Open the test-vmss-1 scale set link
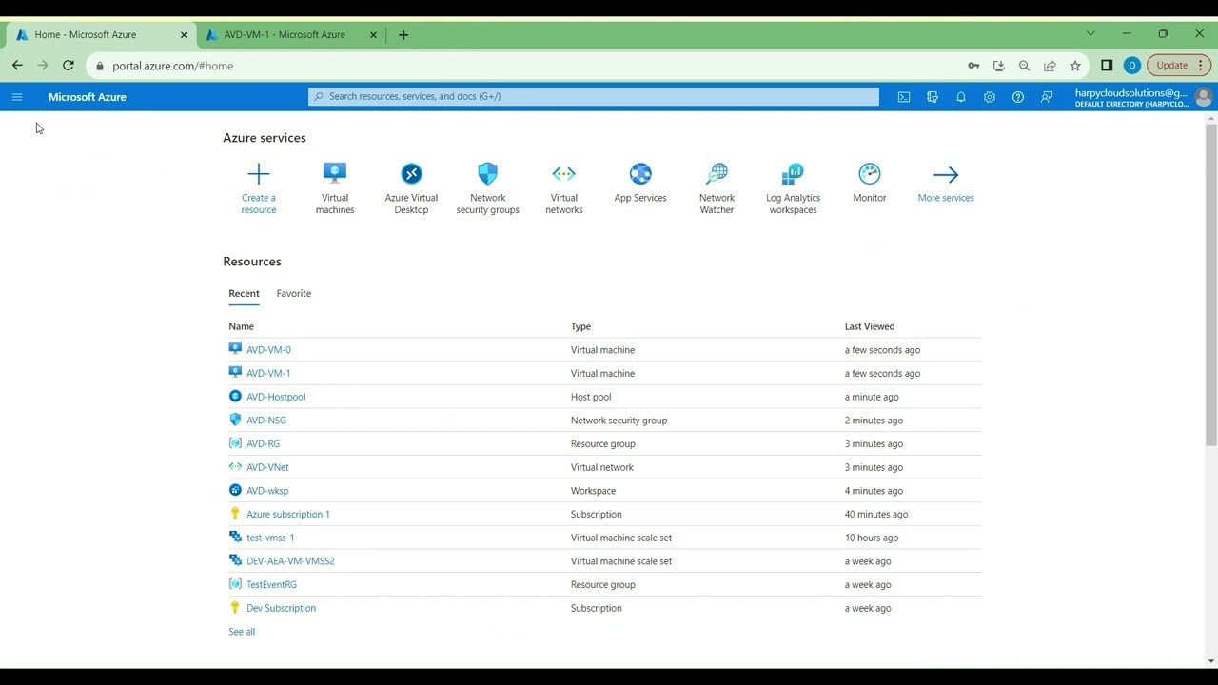 270,538
